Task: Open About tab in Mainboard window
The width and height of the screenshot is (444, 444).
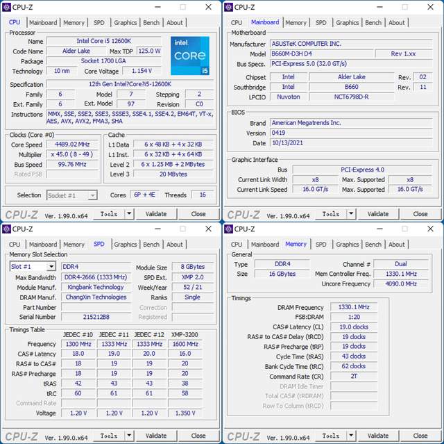Action: click(396, 23)
